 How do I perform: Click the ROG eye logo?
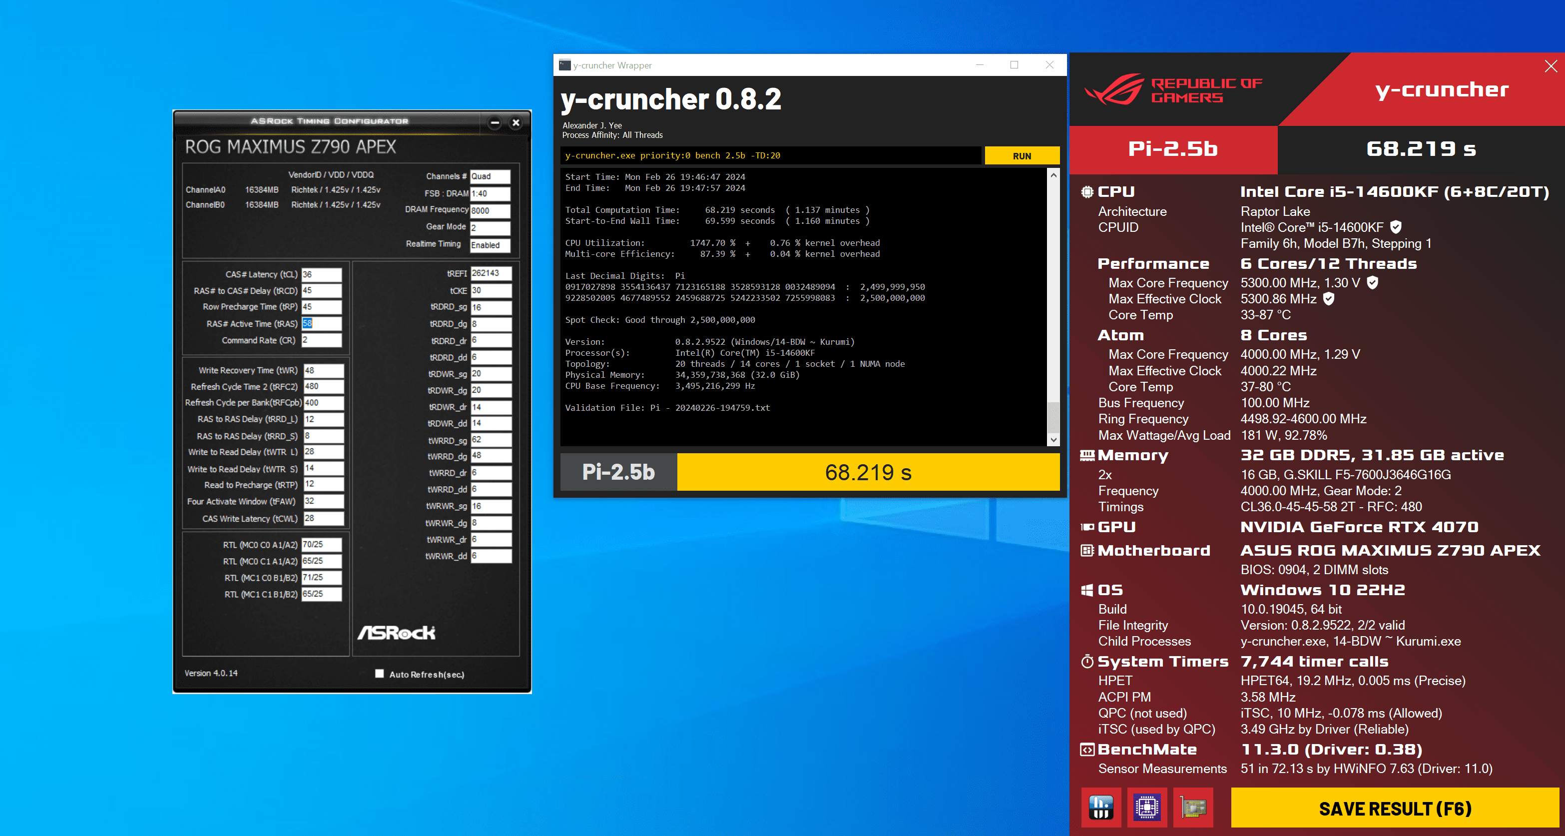click(1114, 90)
